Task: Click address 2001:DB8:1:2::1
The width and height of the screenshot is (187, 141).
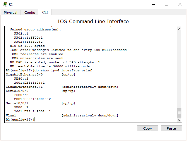Action: coord(29,83)
